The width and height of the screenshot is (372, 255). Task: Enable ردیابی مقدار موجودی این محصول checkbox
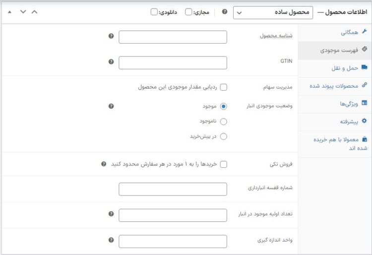tap(224, 87)
